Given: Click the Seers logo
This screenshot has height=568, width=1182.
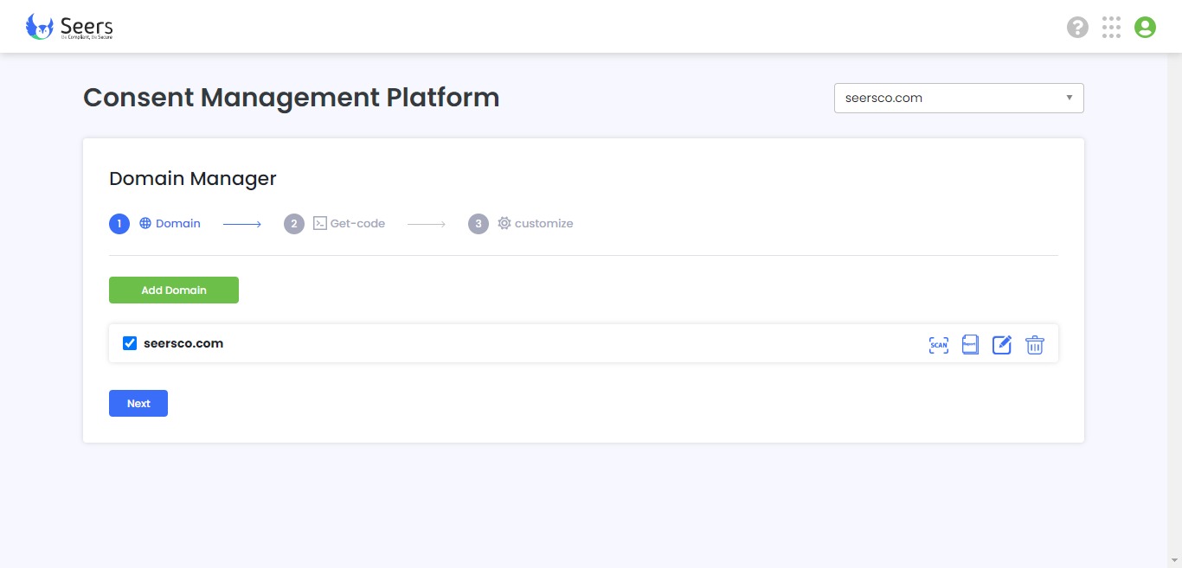Looking at the screenshot, I should (x=70, y=27).
